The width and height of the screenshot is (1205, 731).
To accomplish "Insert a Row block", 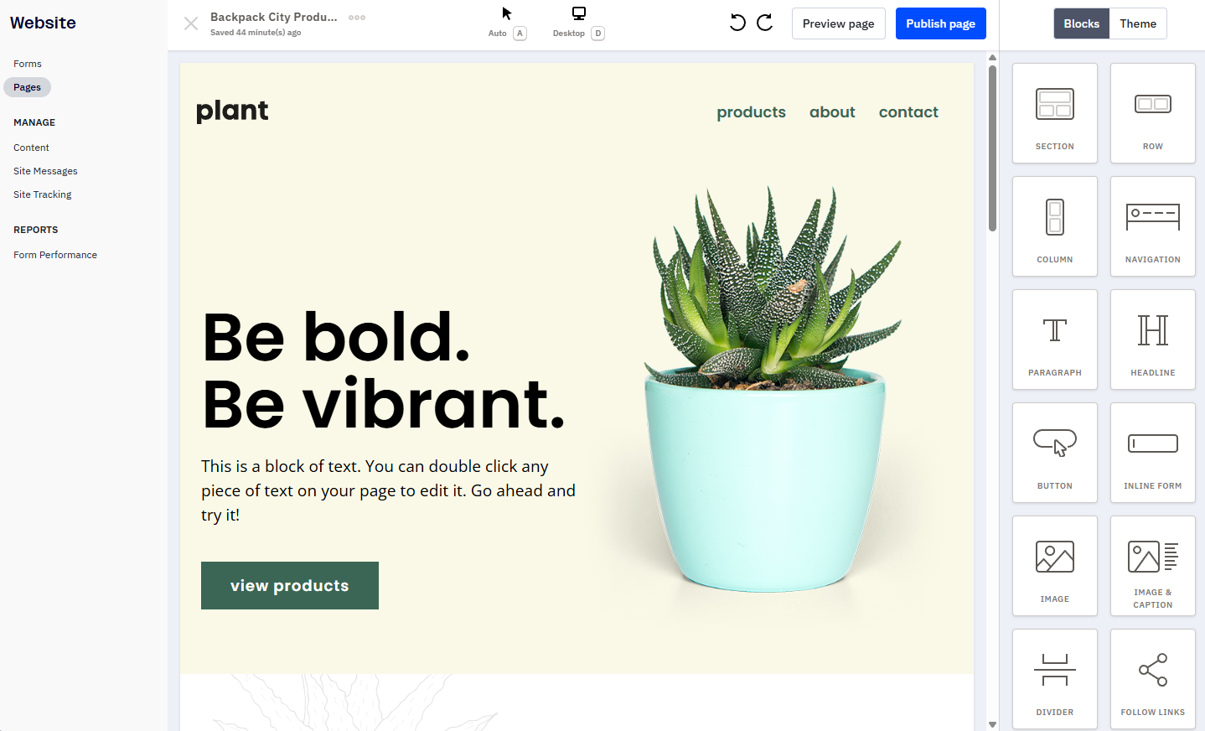I will tap(1152, 113).
